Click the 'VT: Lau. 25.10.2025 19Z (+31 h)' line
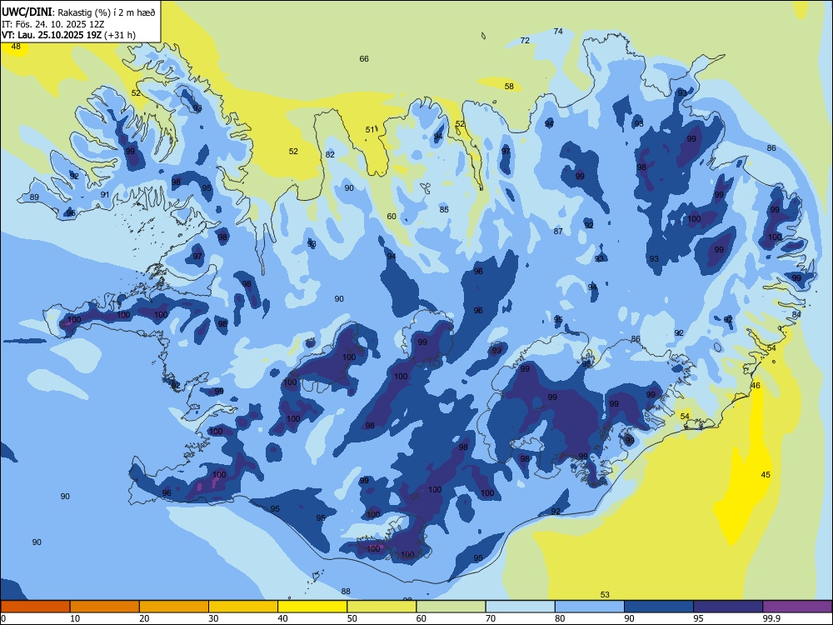Viewport: 833px width, 625px height. (68, 35)
